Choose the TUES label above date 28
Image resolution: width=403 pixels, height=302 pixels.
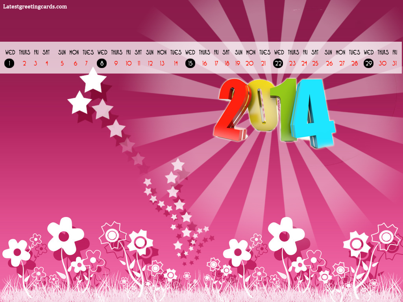coord(355,52)
